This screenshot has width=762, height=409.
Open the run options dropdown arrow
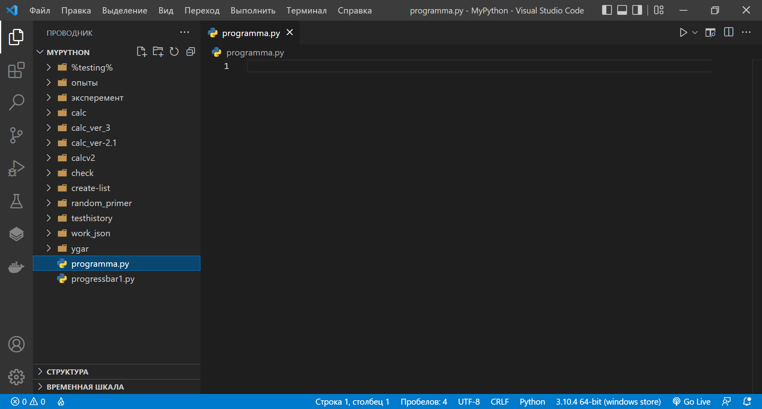695,32
